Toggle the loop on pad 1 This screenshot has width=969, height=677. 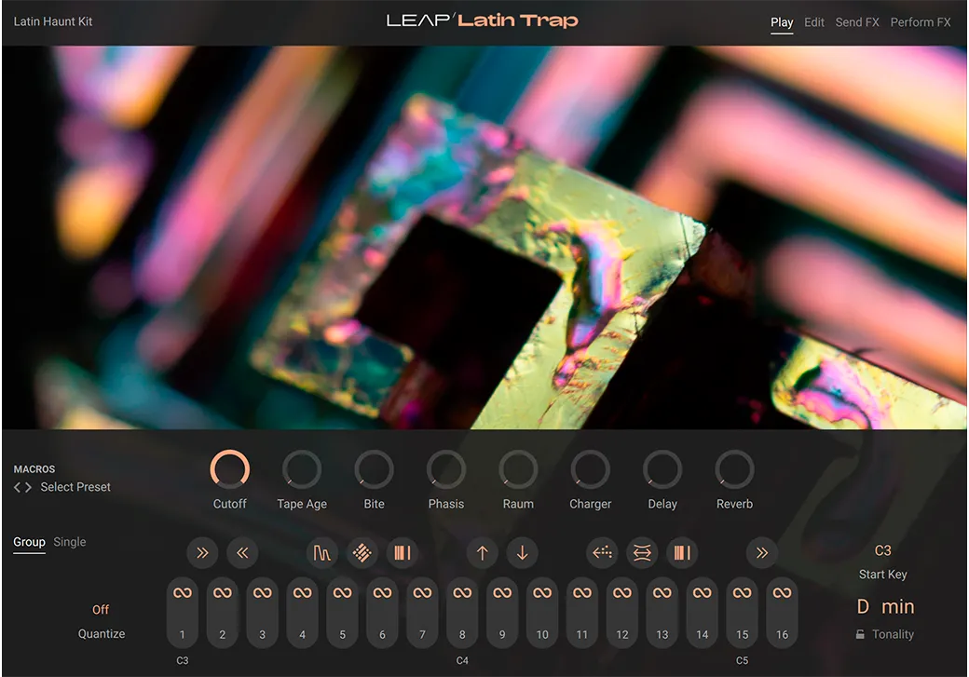click(x=183, y=593)
